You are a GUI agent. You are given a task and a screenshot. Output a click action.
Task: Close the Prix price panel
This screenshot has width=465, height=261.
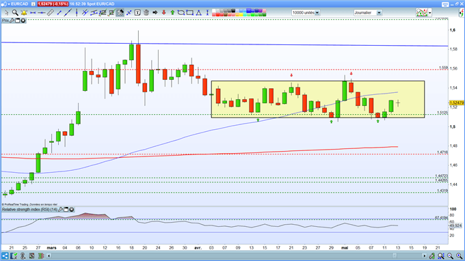[23, 20]
